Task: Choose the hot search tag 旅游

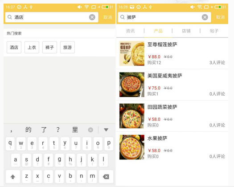Action: [67, 48]
